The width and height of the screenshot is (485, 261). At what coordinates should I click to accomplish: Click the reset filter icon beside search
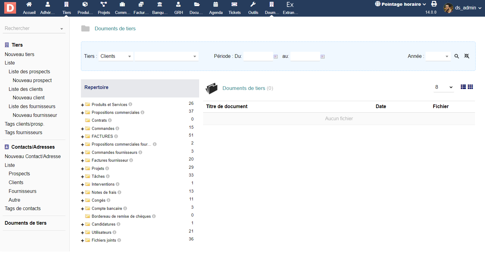(467, 56)
